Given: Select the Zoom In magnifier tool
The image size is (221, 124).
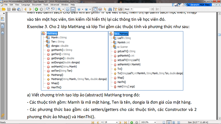Looking at the screenshot, I should tap(60, 9).
